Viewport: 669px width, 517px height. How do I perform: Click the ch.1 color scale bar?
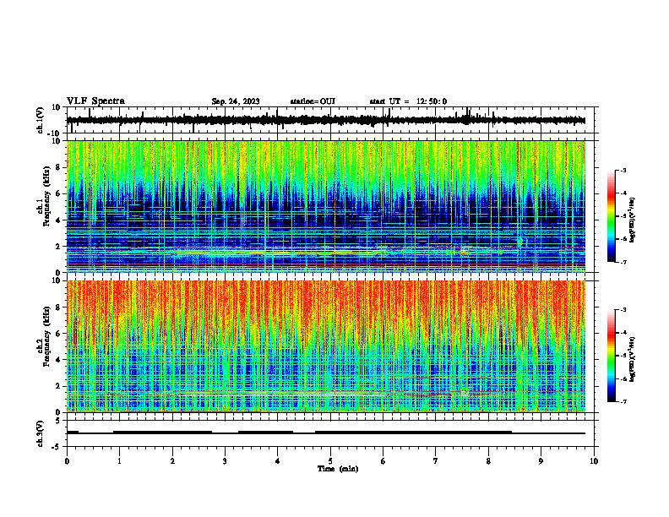tap(612, 216)
